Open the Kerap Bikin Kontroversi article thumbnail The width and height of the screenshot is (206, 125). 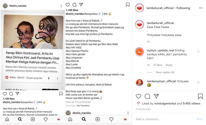point(33,32)
